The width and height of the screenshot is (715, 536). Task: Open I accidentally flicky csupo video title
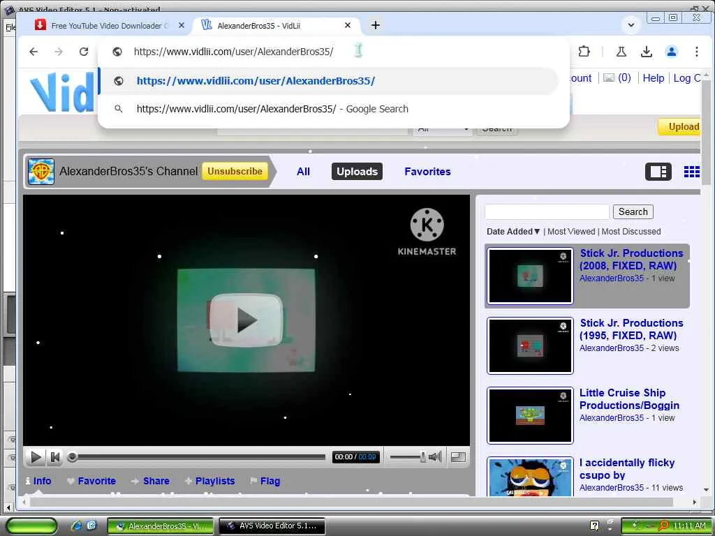pos(627,468)
